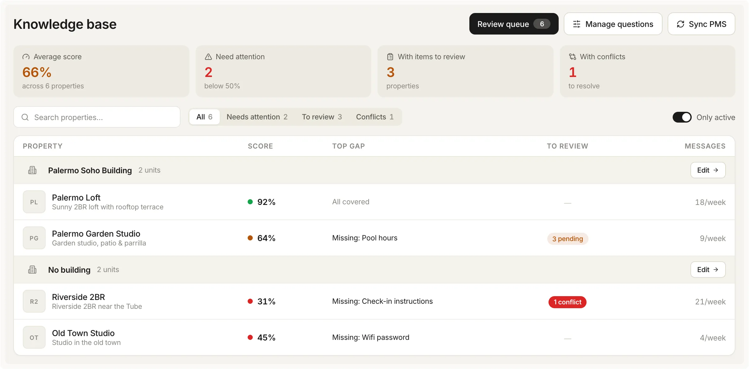The image size is (749, 369).
Task: Click Missing: Check-in instructions gap text
Action: 382,301
